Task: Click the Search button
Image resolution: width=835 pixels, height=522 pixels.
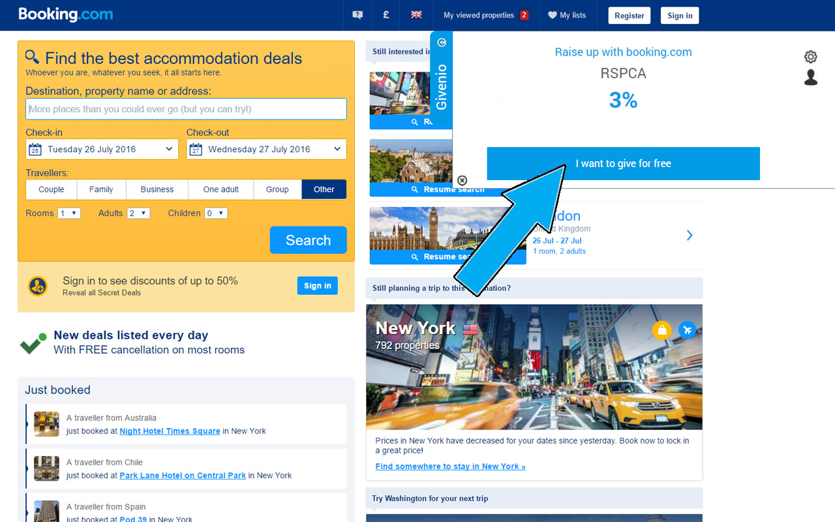Action: [x=308, y=240]
